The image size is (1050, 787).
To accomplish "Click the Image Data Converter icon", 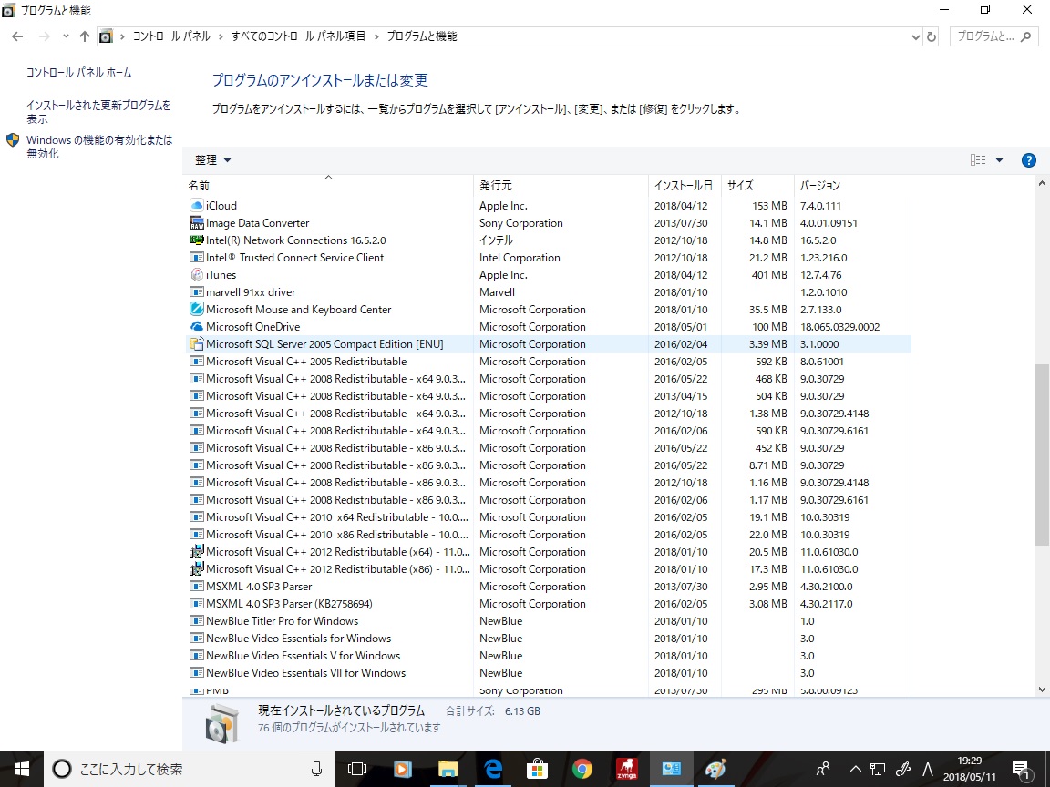I will (x=196, y=223).
